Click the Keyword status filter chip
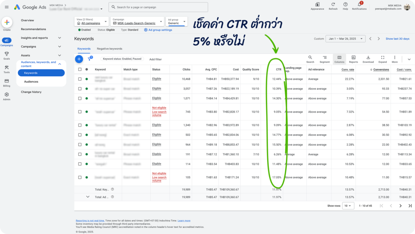Screen dimensions: 415x234 122,59
